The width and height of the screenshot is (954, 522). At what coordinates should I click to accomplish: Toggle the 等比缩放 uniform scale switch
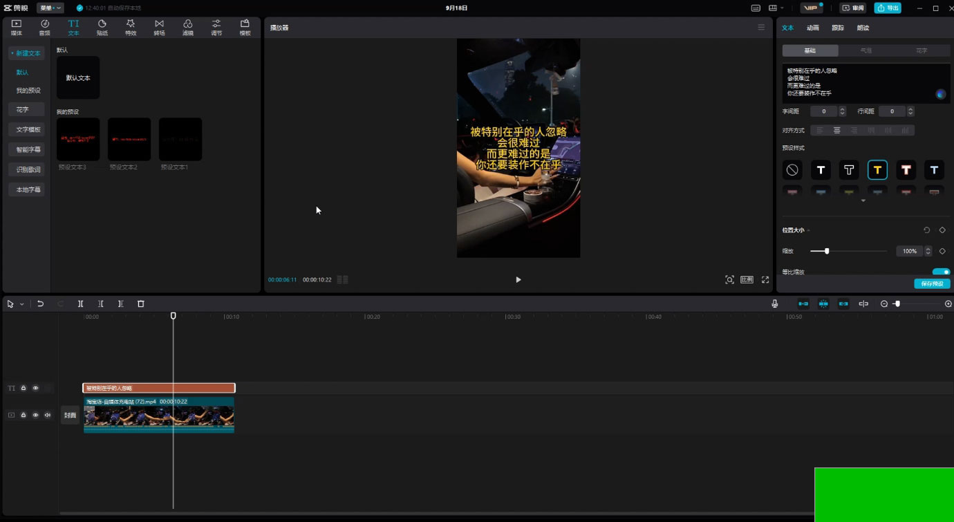coord(941,272)
